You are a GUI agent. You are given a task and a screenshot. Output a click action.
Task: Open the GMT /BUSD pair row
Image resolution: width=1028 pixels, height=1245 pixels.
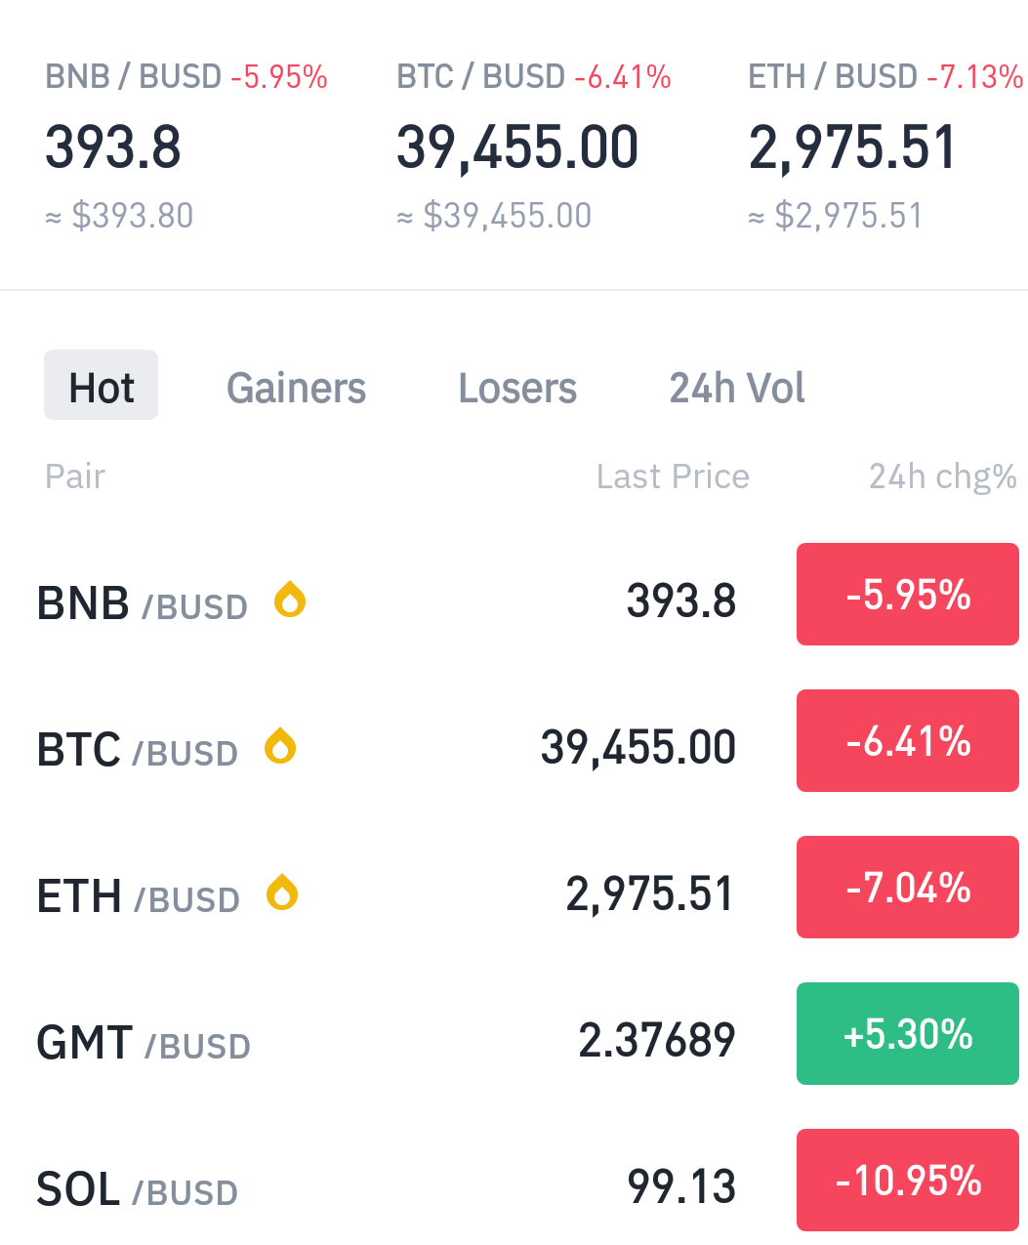(514, 1040)
